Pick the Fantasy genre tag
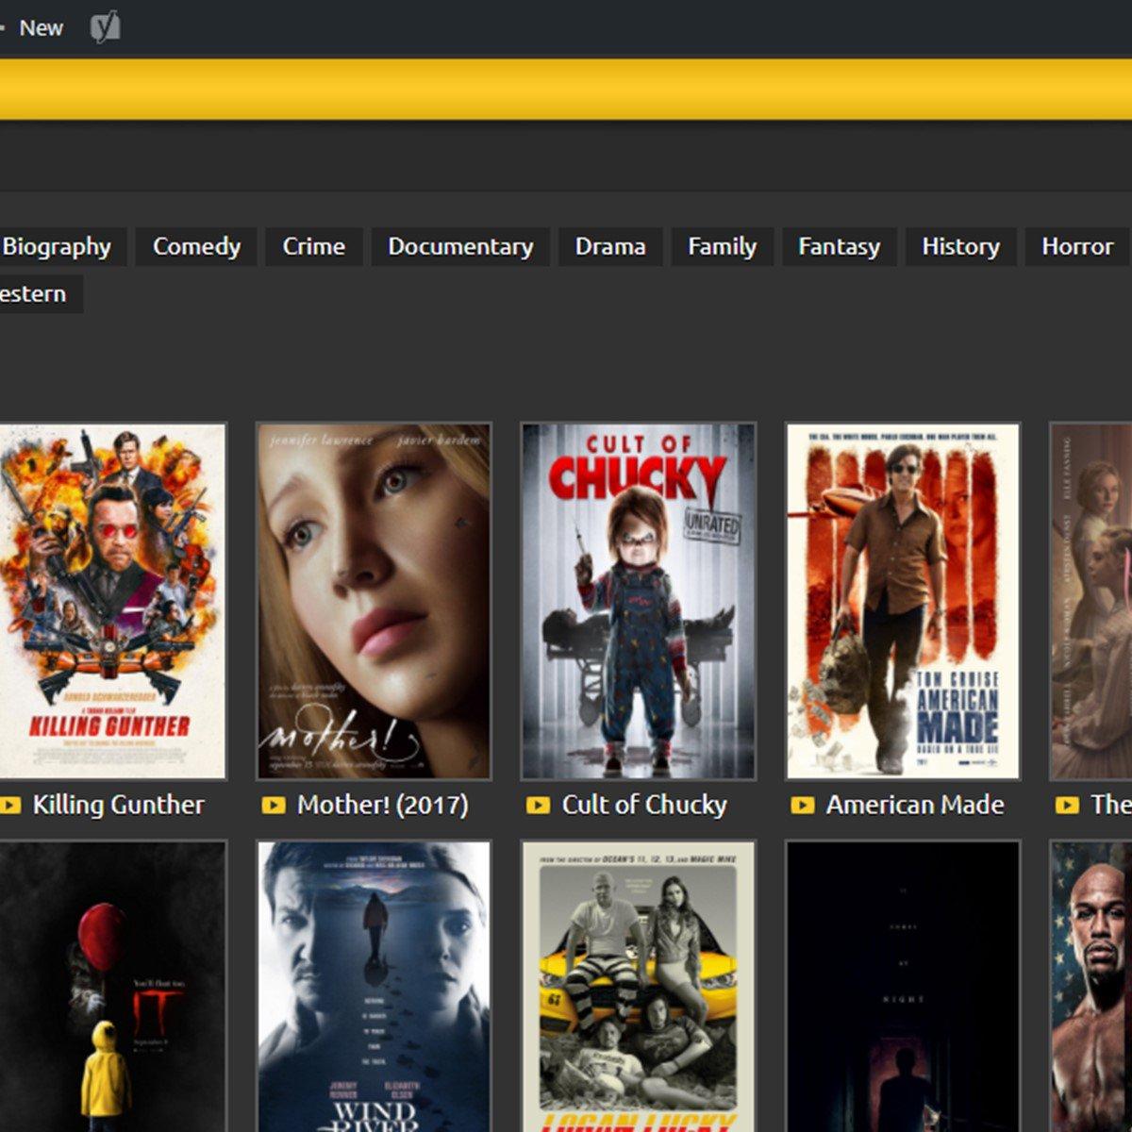Image resolution: width=1132 pixels, height=1132 pixels. [839, 247]
